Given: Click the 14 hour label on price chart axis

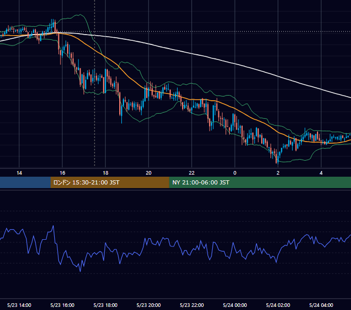Looking at the screenshot, I should tap(19, 173).
